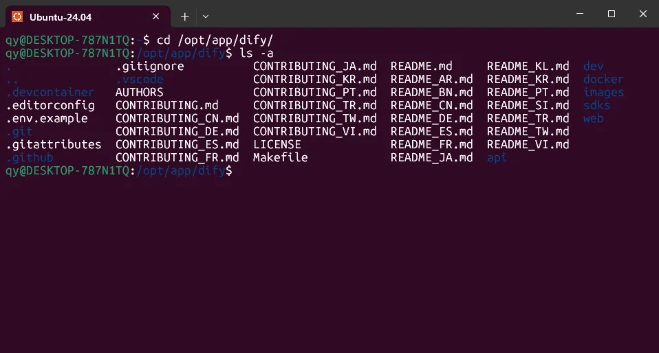Image resolution: width=659 pixels, height=353 pixels.
Task: Click the web directory name
Action: pyautogui.click(x=593, y=119)
